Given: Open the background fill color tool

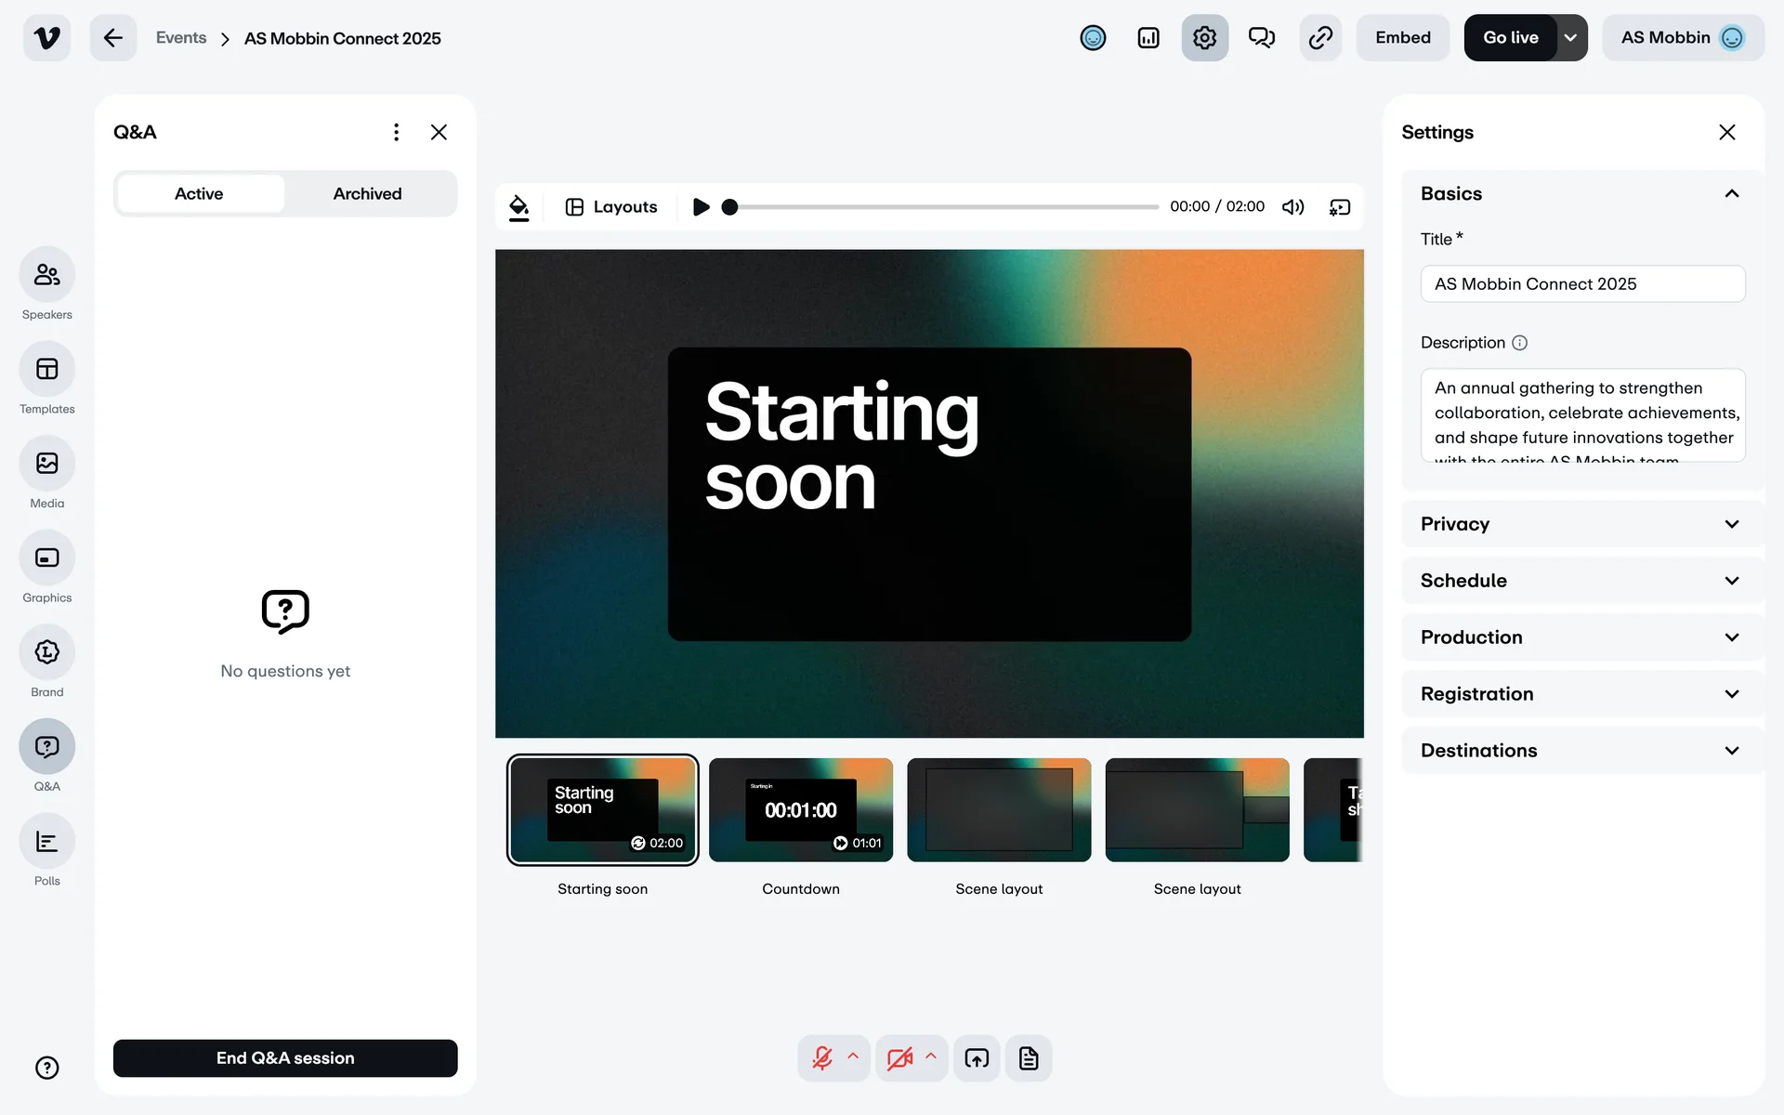Looking at the screenshot, I should [519, 207].
